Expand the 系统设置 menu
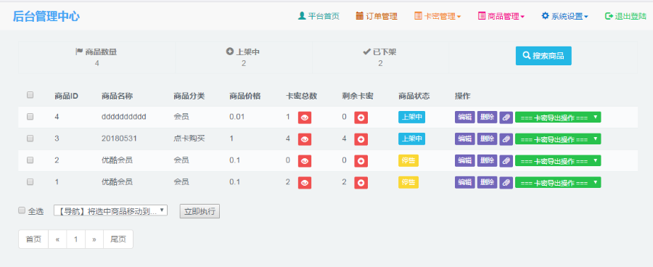The image size is (653, 267). [x=564, y=16]
